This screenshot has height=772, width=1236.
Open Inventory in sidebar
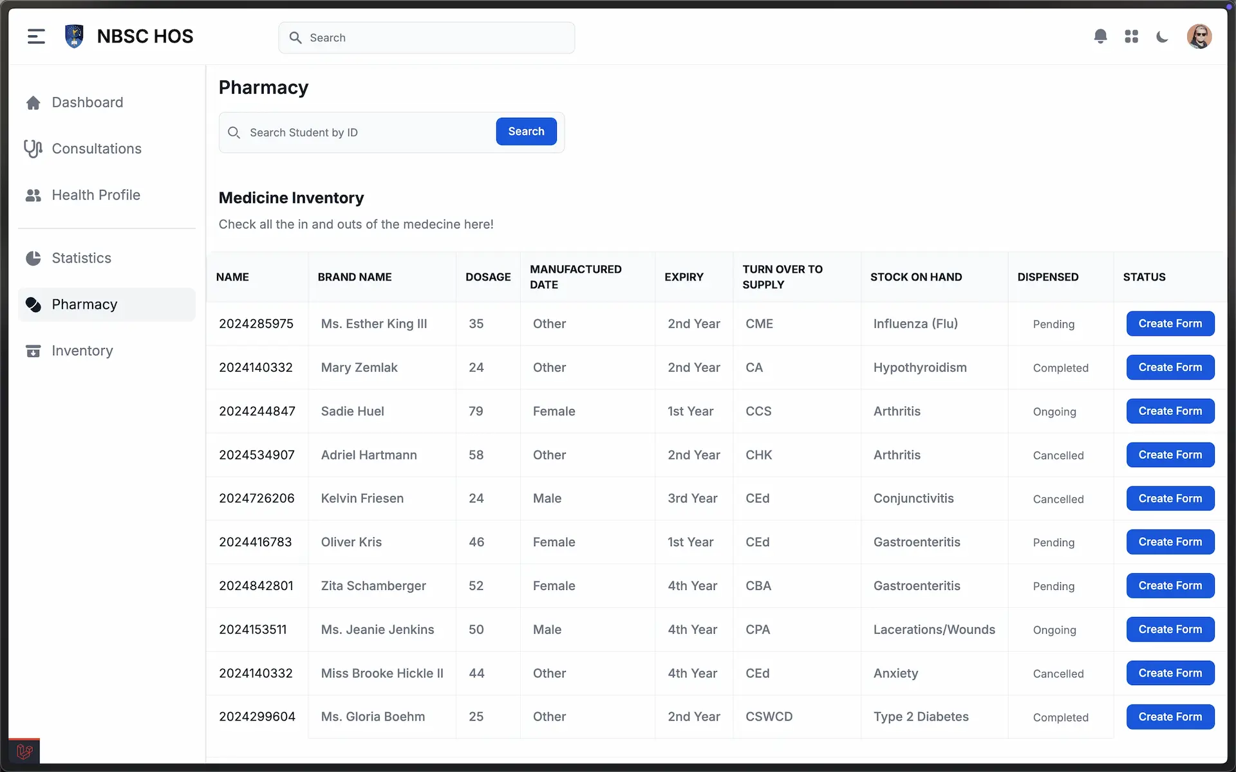107,351
